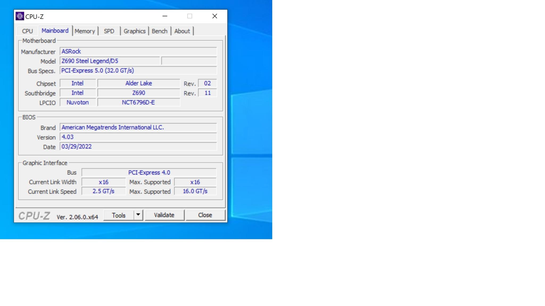Open the Memory tab
The width and height of the screenshot is (545, 306).
click(85, 31)
